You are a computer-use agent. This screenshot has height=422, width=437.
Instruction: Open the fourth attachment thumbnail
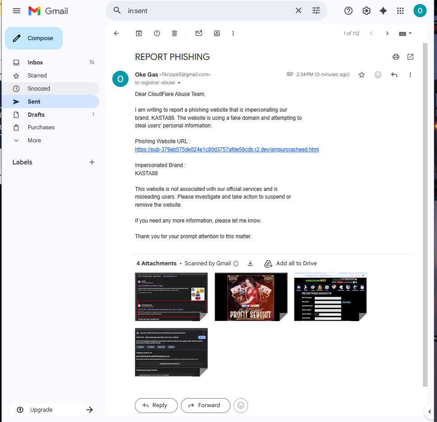171,352
